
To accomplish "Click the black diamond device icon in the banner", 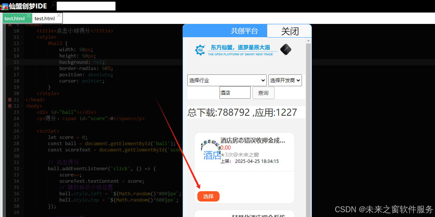I will (x=285, y=49).
